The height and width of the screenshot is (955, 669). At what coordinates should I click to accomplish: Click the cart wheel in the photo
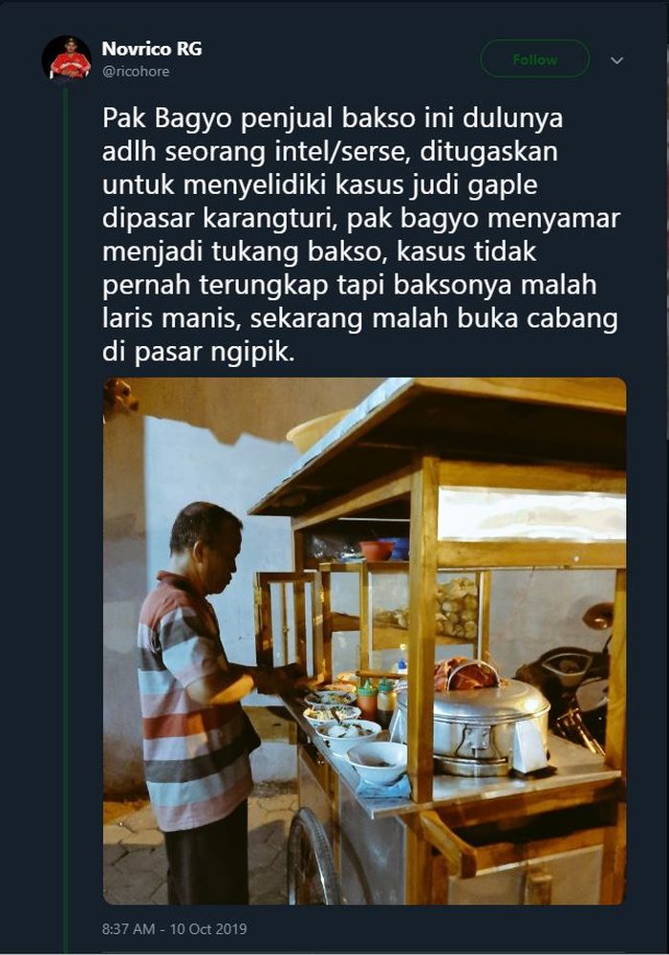coord(312,857)
